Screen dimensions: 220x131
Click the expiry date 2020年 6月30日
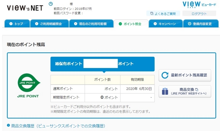(139, 89)
